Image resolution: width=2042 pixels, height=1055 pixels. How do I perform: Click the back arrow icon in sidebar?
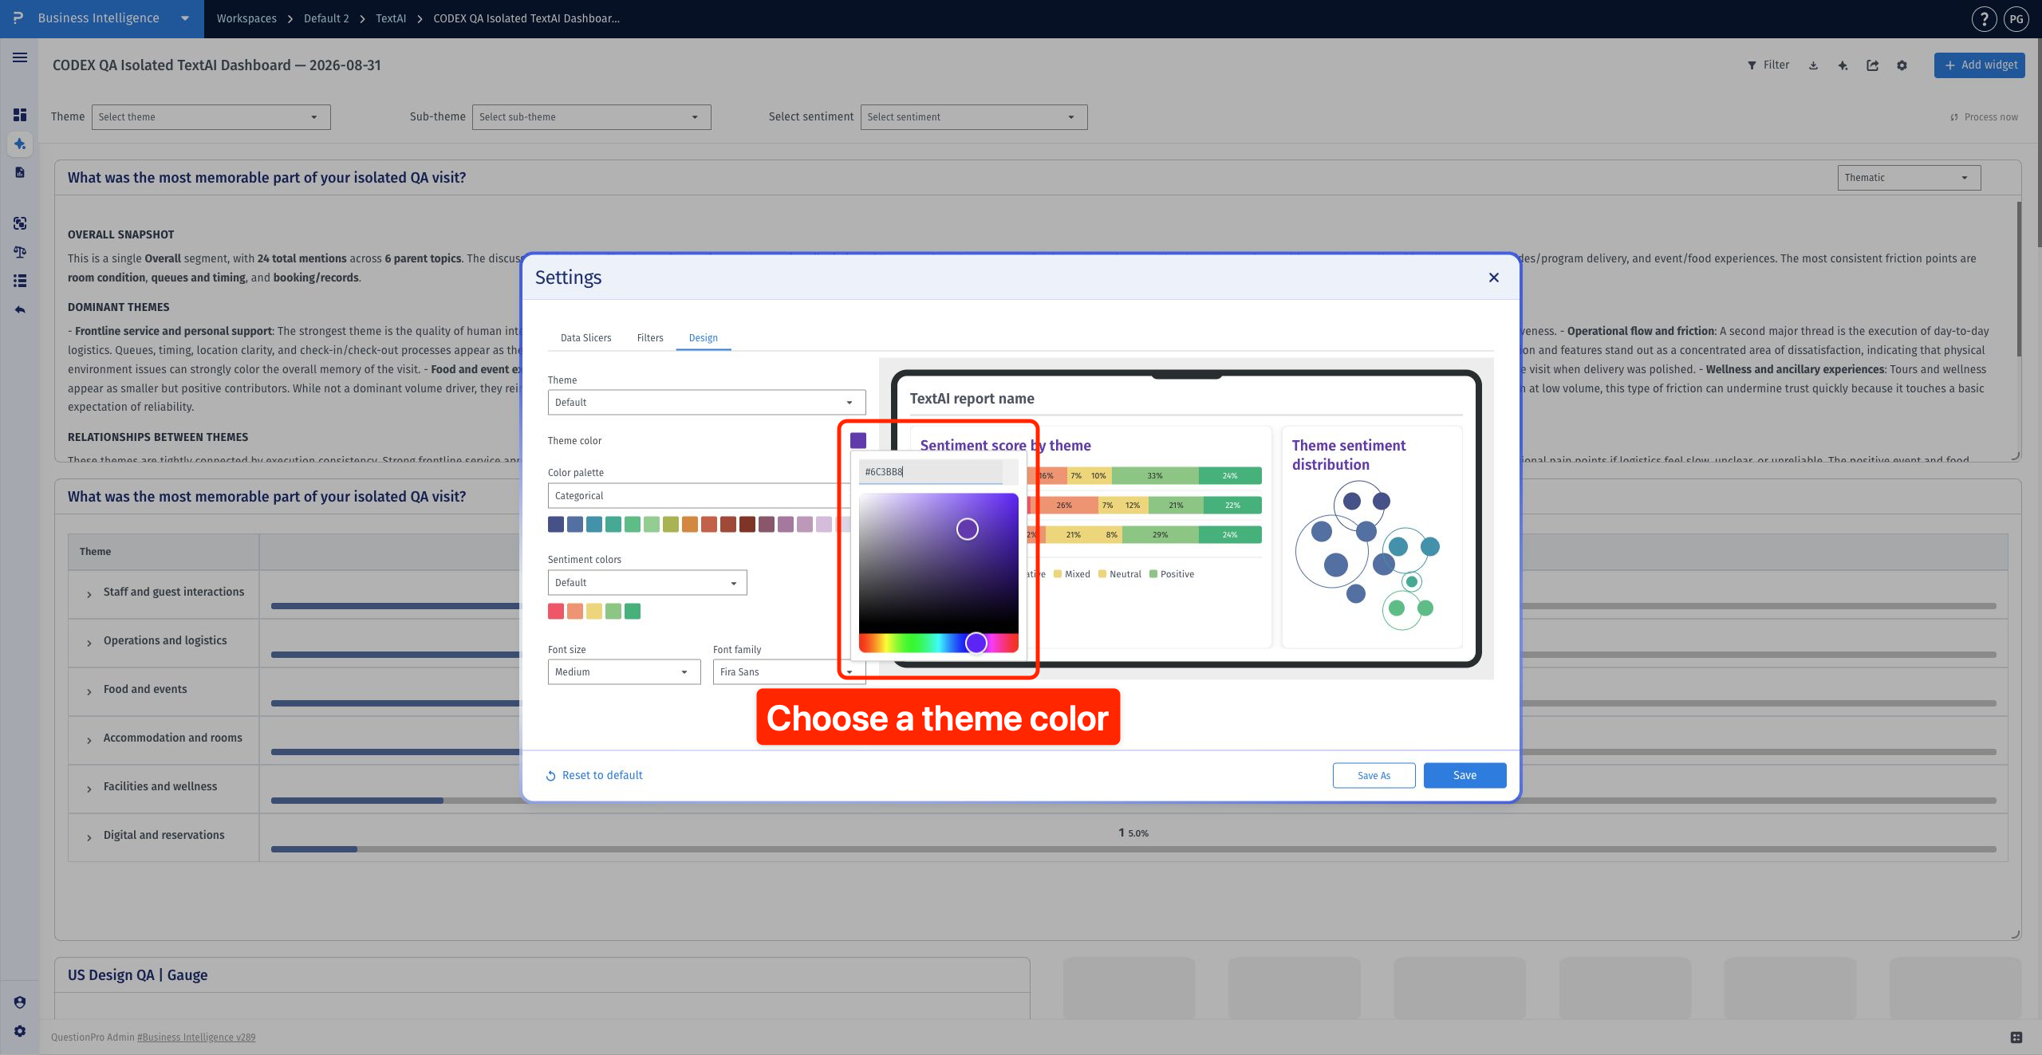(x=20, y=309)
